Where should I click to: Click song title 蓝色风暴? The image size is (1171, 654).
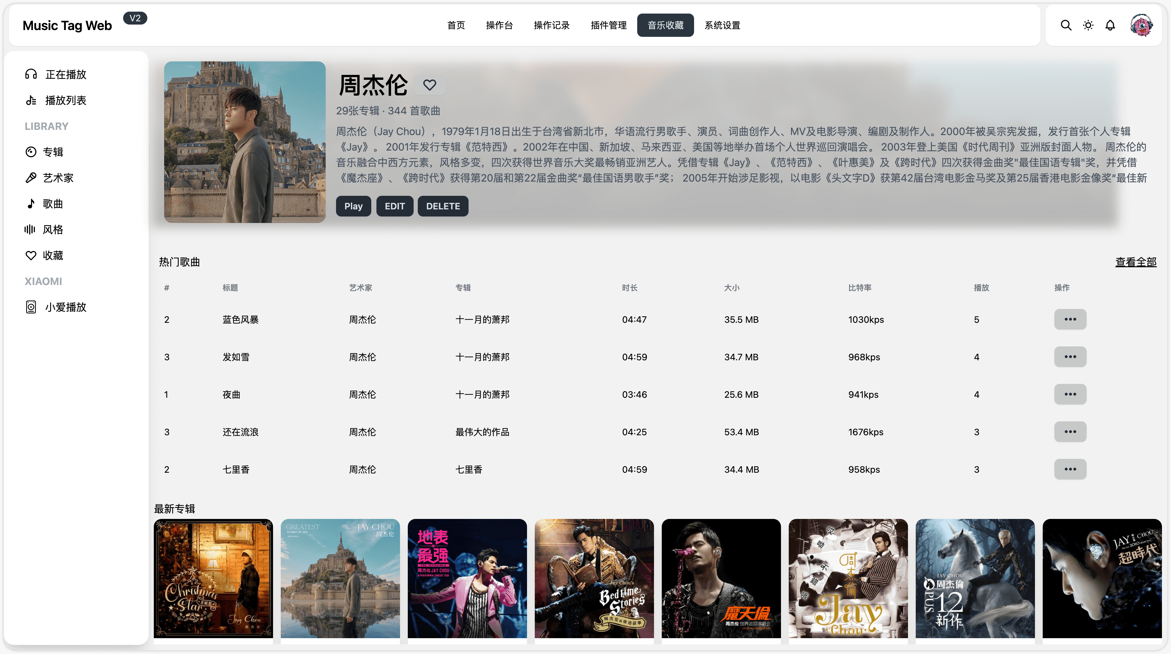240,320
